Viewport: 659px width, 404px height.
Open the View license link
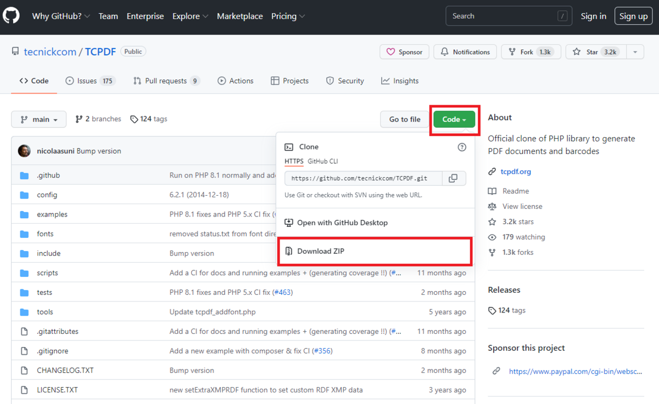[522, 207]
